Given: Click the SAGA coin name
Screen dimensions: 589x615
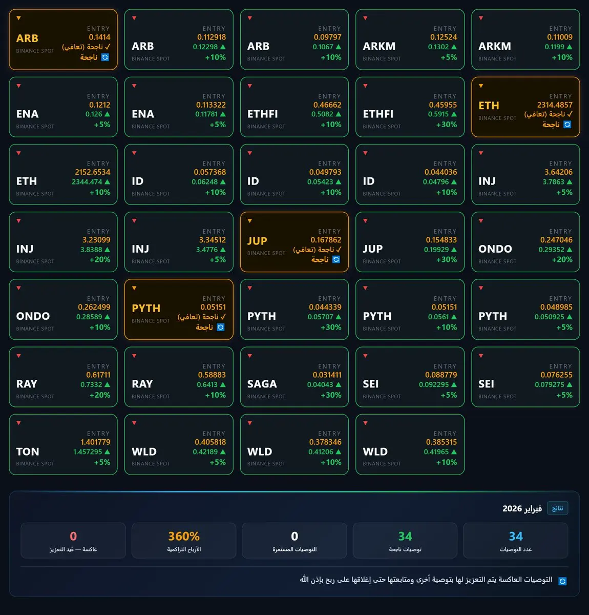Looking at the screenshot, I should [262, 384].
